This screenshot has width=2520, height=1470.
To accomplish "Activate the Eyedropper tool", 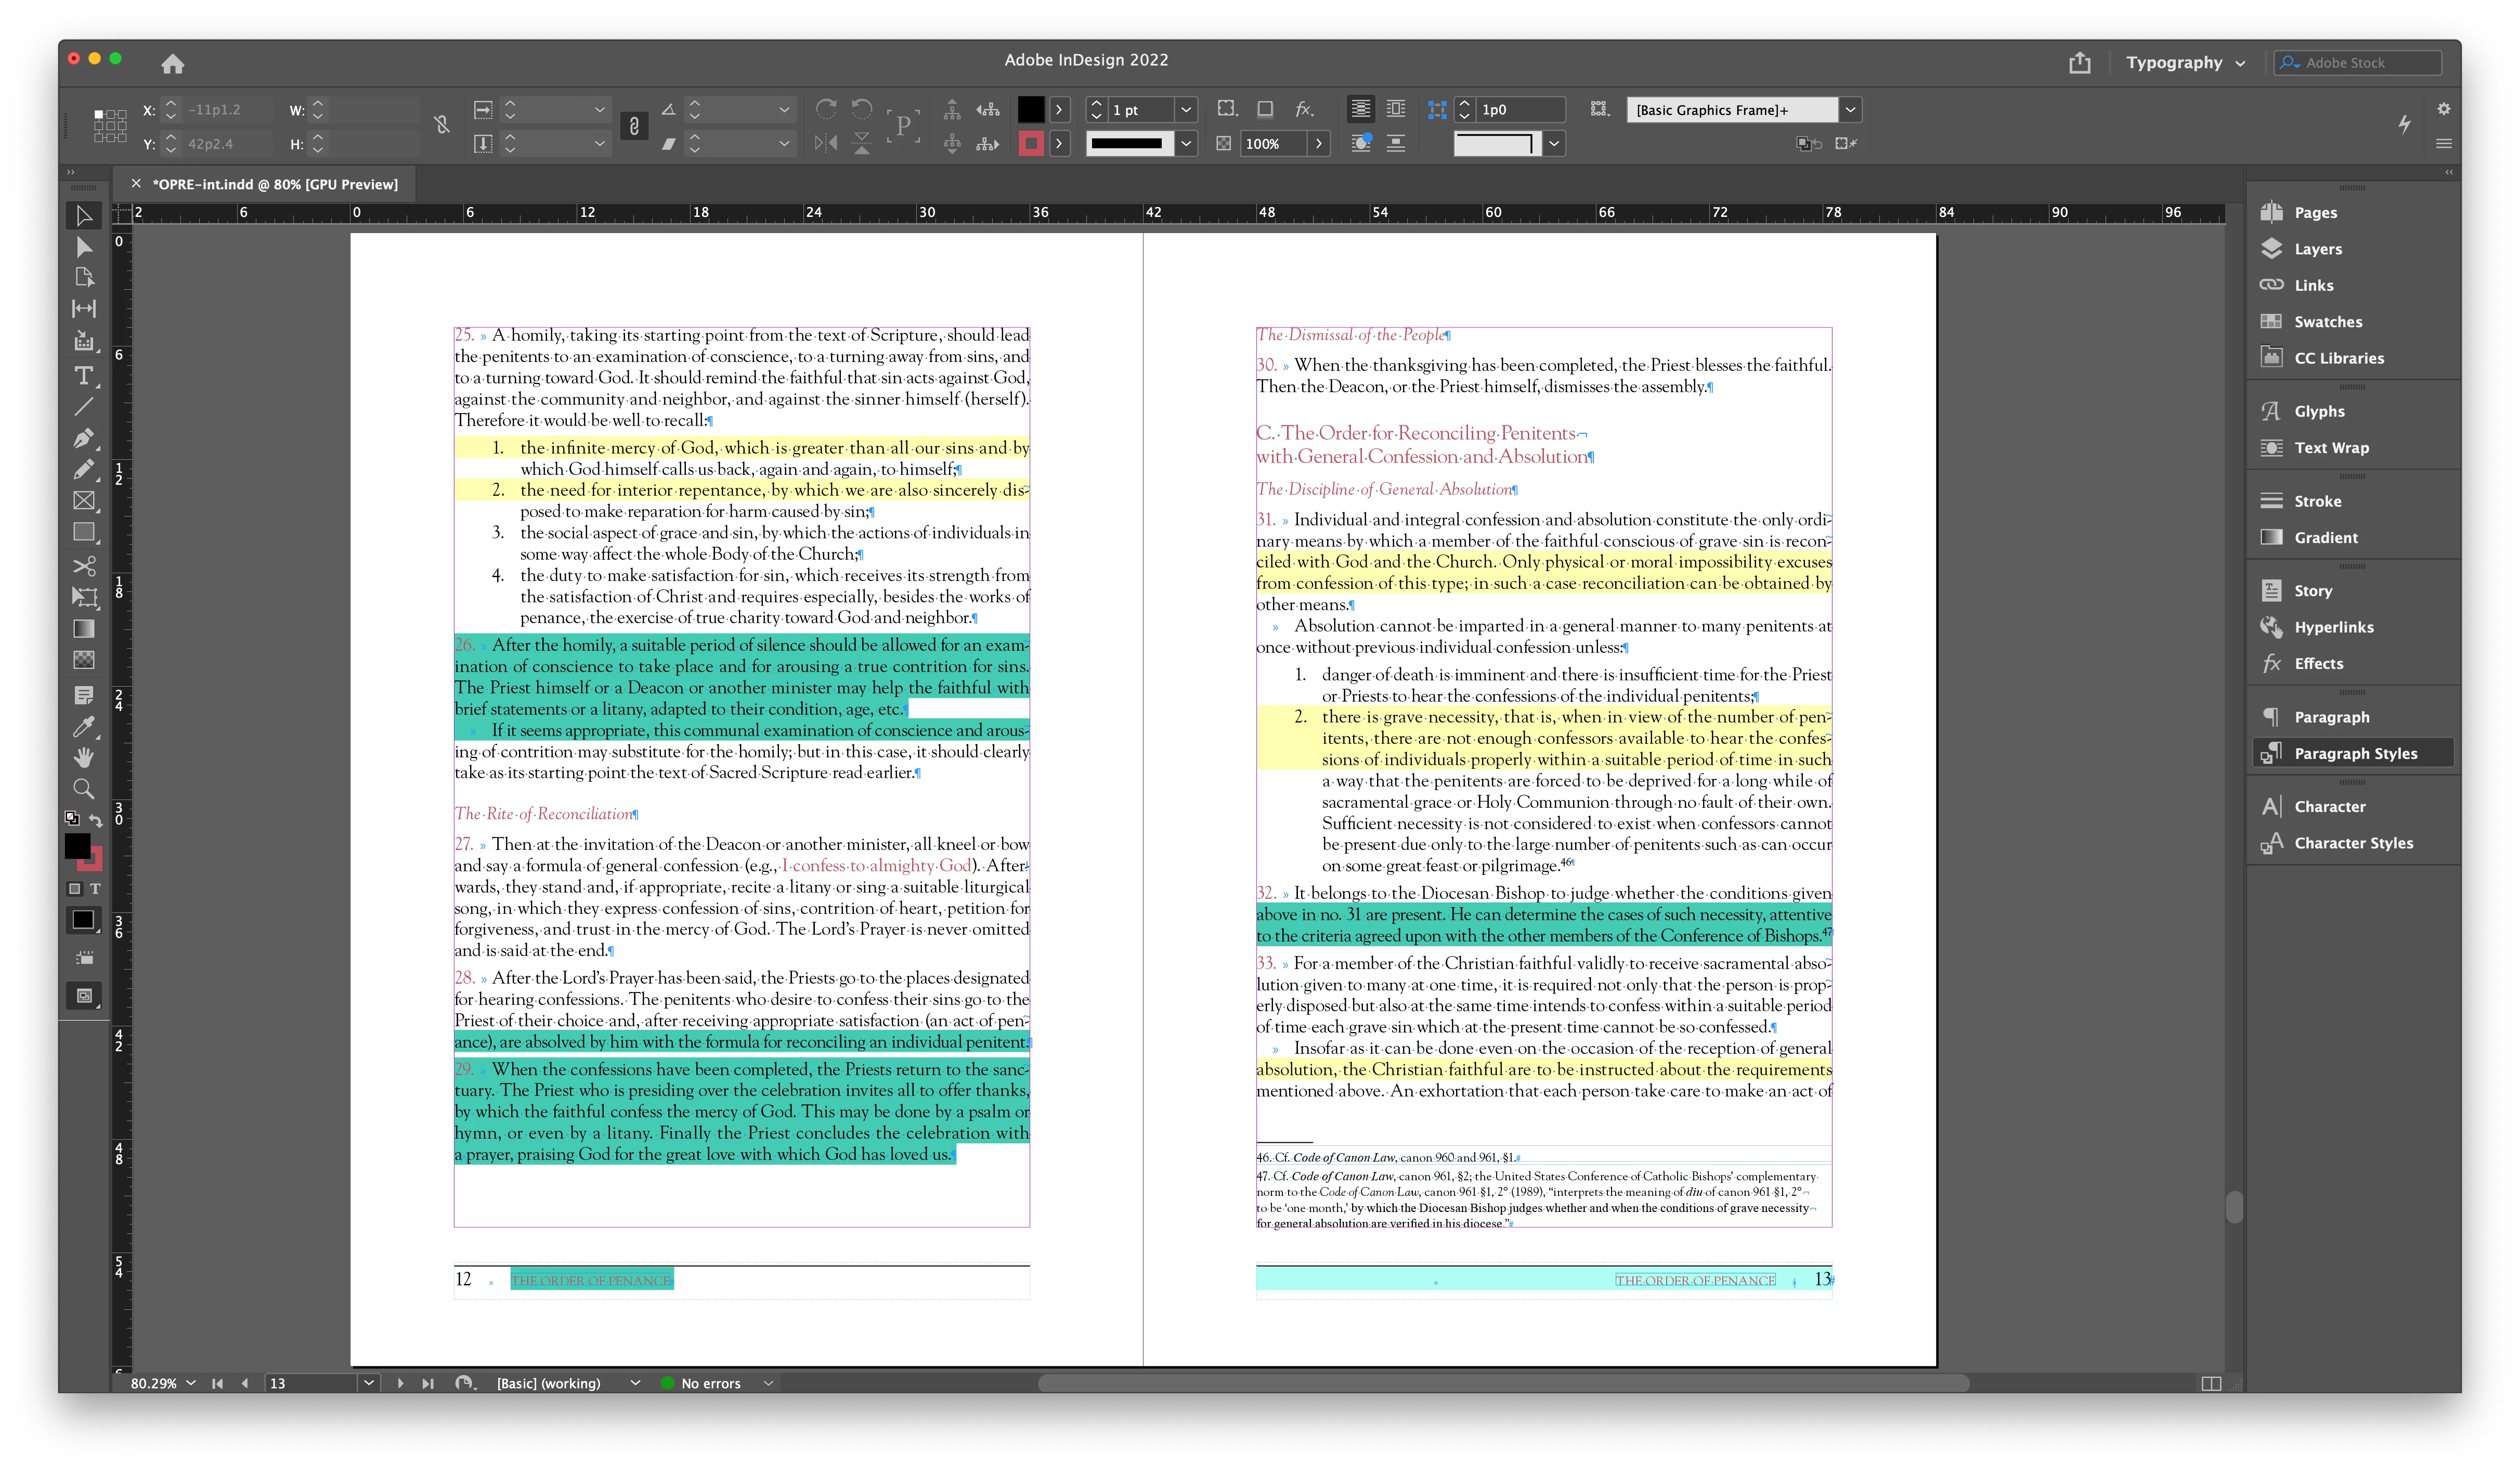I will click(84, 727).
